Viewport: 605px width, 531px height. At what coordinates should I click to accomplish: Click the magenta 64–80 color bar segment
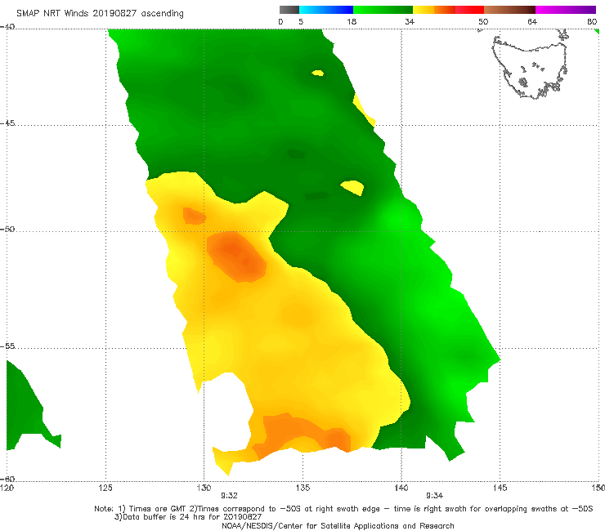(x=566, y=10)
